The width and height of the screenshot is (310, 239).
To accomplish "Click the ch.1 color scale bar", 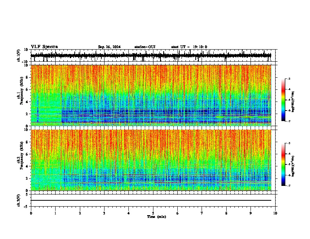I will [283, 100].
